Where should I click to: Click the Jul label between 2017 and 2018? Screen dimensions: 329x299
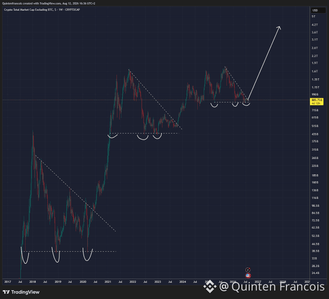click(x=20, y=282)
